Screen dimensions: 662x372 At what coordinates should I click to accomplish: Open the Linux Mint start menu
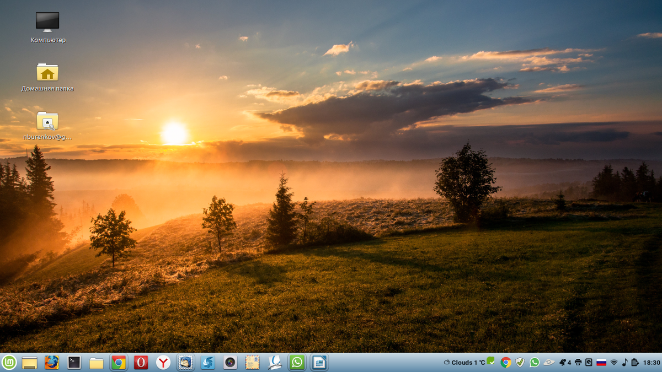[9, 362]
